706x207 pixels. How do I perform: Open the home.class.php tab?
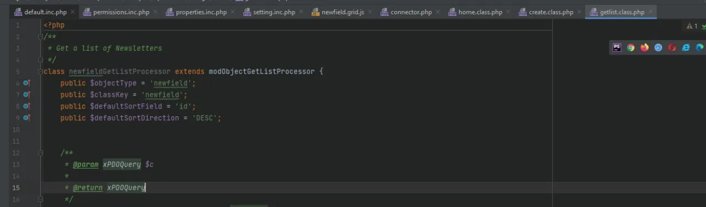click(x=480, y=12)
